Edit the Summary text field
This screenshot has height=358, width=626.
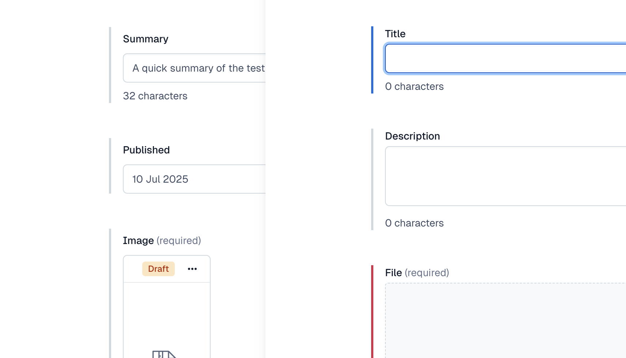point(195,68)
